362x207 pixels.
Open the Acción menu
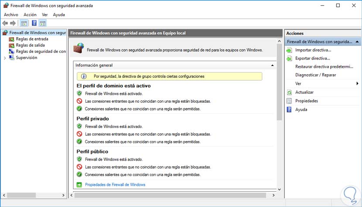pos(30,14)
